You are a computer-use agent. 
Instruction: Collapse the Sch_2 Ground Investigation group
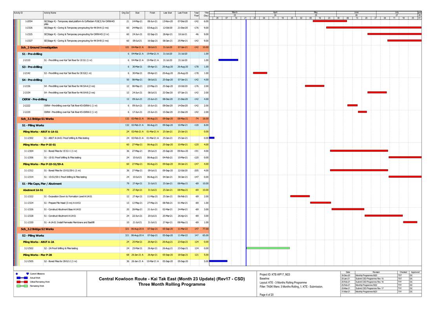[x=39, y=47]
